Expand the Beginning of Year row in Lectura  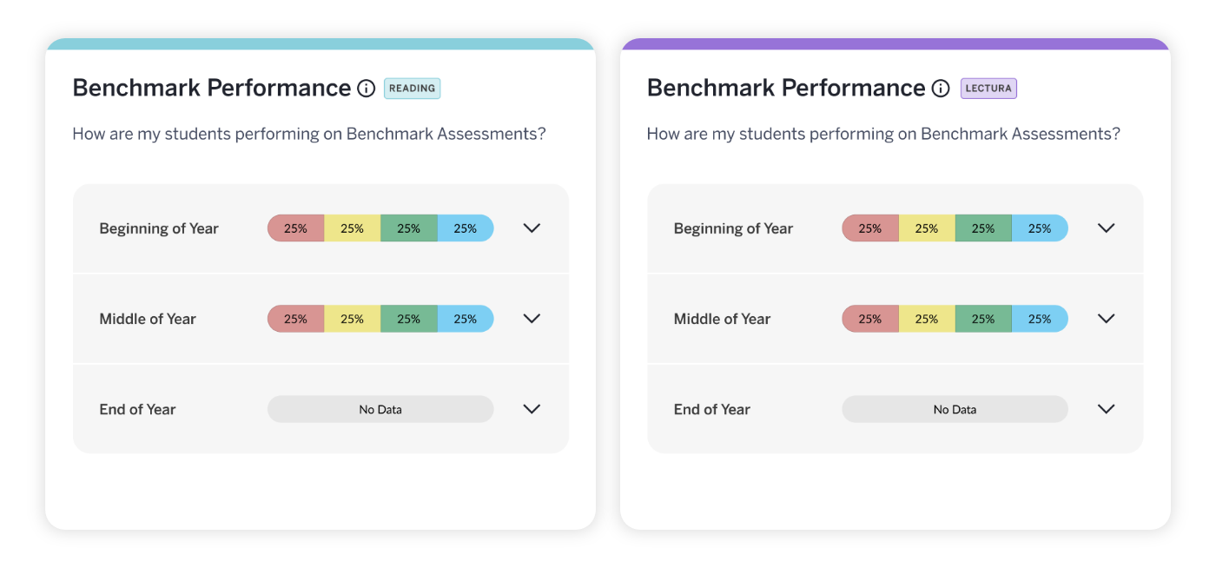coord(1107,228)
